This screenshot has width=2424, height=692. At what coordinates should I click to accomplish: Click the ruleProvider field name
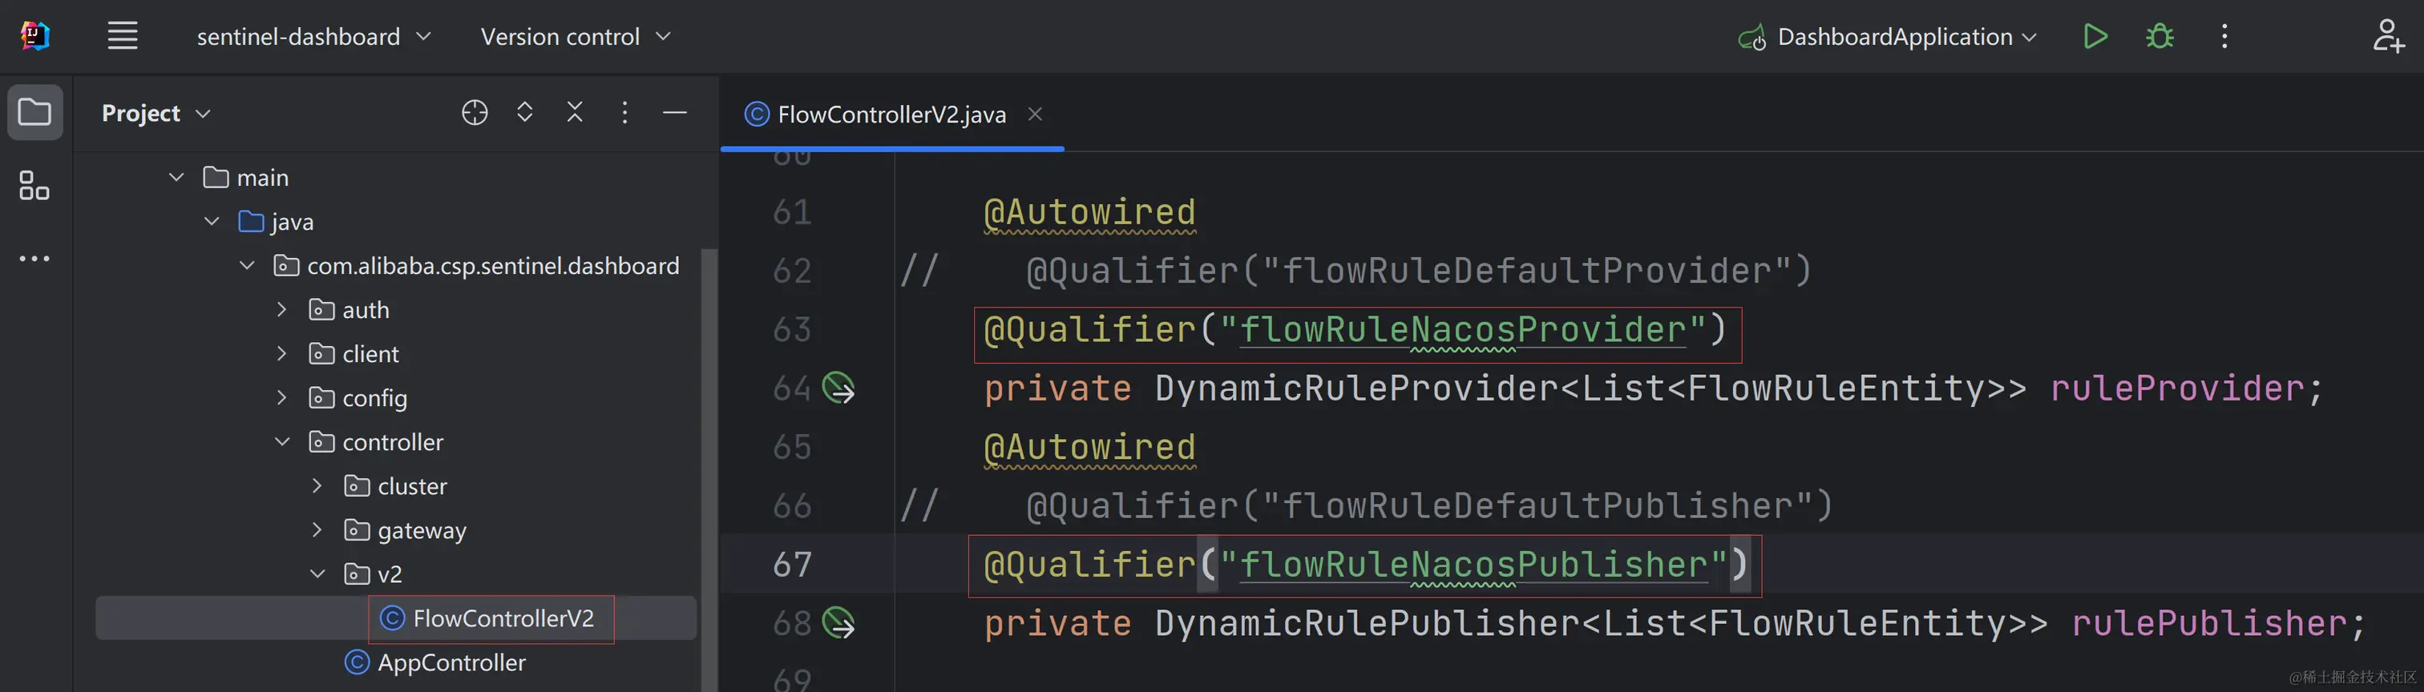pos(2176,388)
